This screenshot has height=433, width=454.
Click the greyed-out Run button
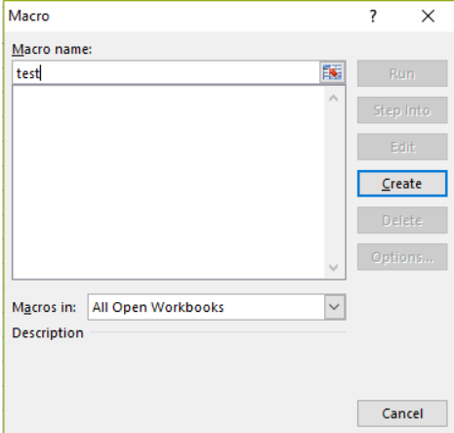point(402,73)
